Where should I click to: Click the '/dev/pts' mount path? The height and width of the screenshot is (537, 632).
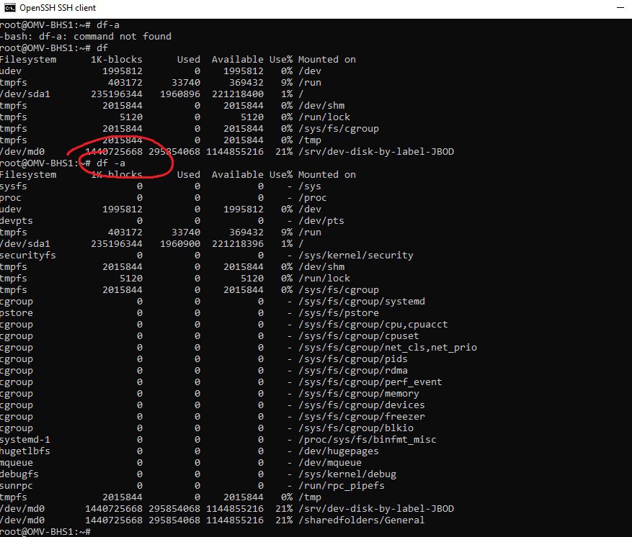click(321, 220)
